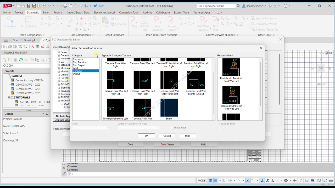This screenshot has width=335, height=188.
Task: Expand the Siemens node in PLC tree
Action: [59, 88]
